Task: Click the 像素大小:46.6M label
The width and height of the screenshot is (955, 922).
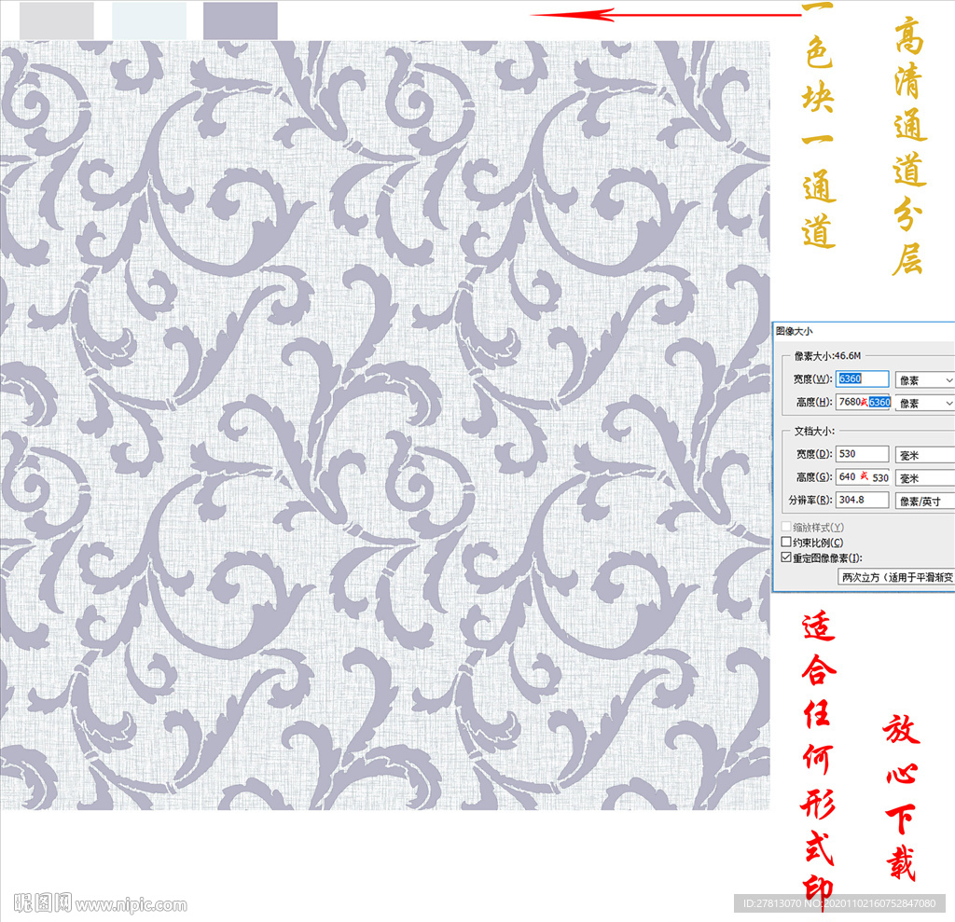Action: tap(827, 355)
